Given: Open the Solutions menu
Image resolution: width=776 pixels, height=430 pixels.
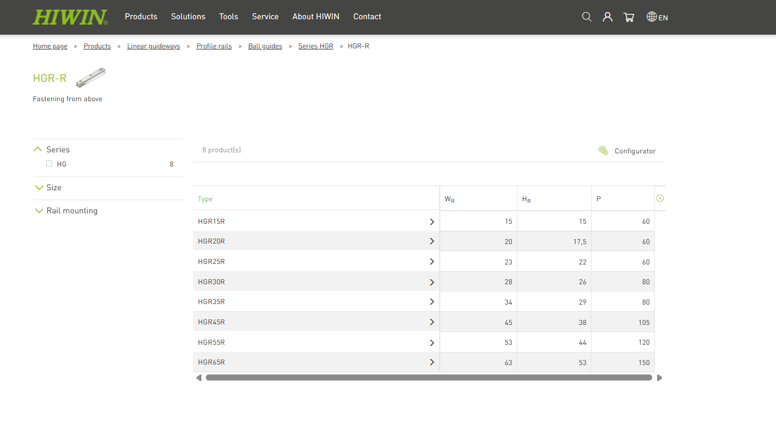Looking at the screenshot, I should click(x=188, y=16).
